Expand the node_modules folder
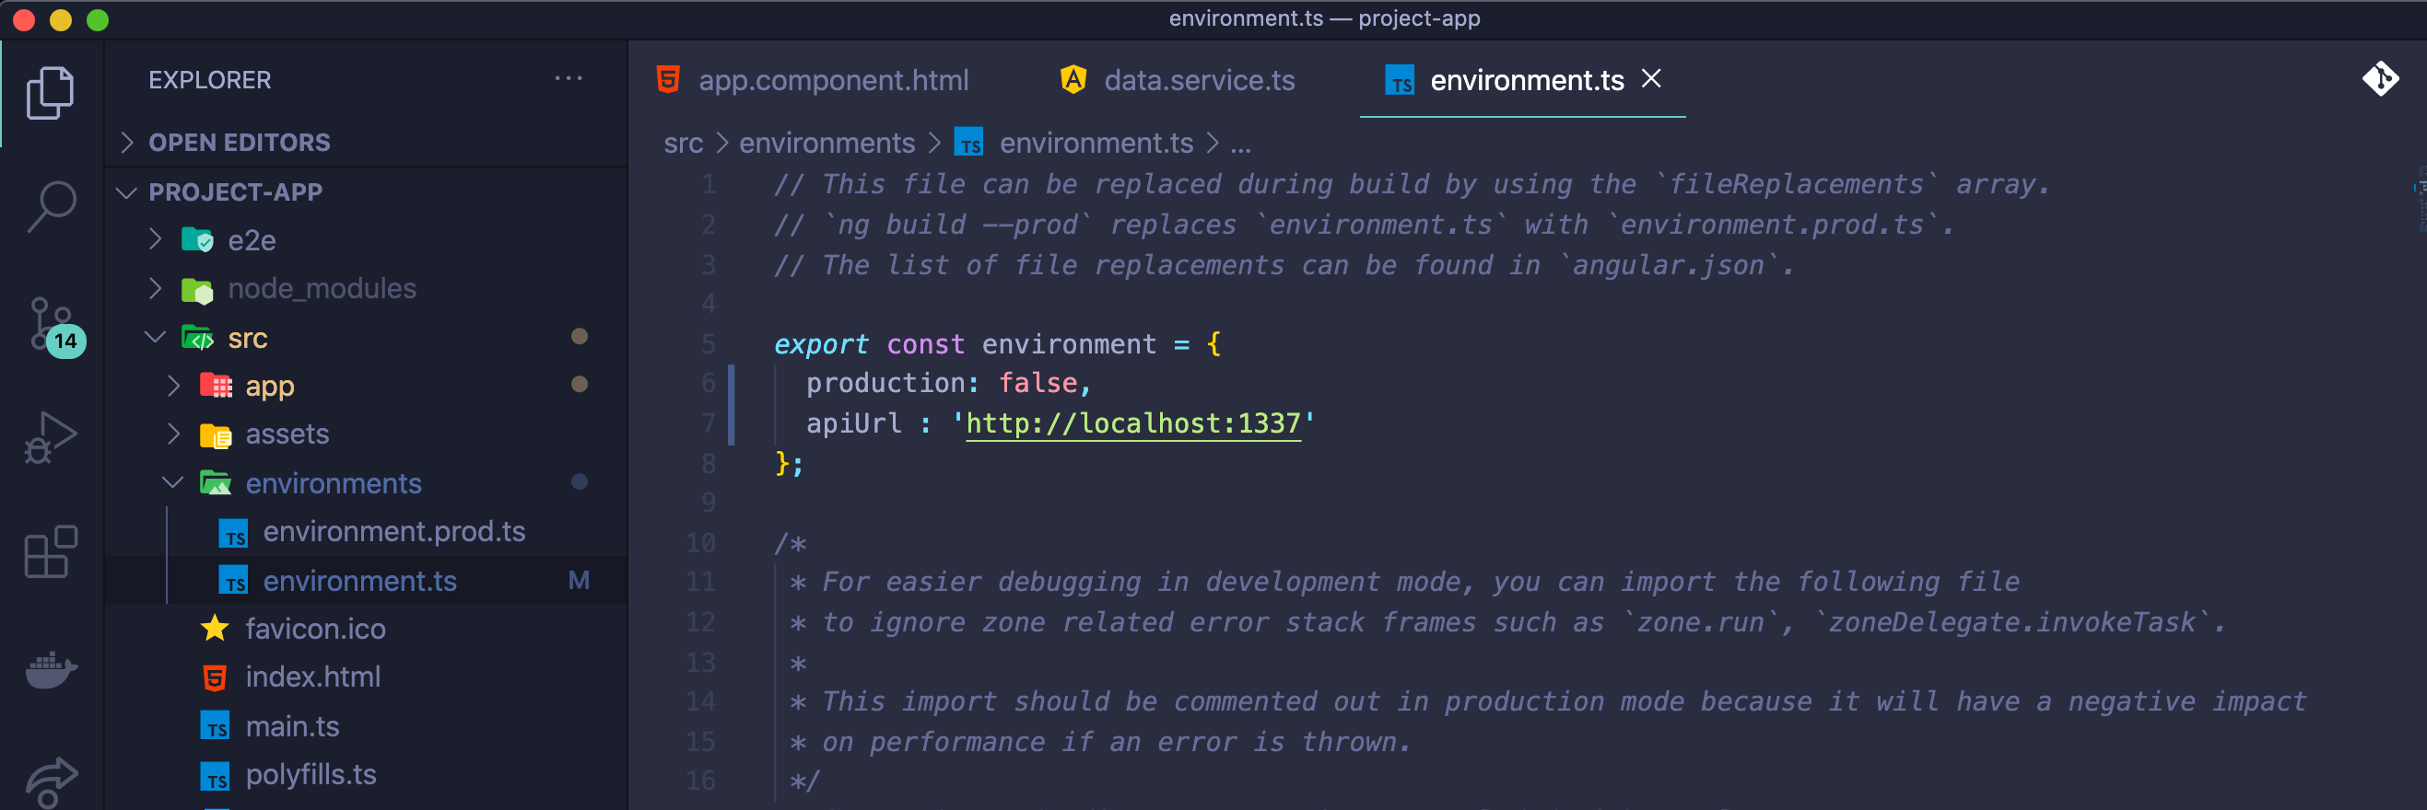 (322, 289)
